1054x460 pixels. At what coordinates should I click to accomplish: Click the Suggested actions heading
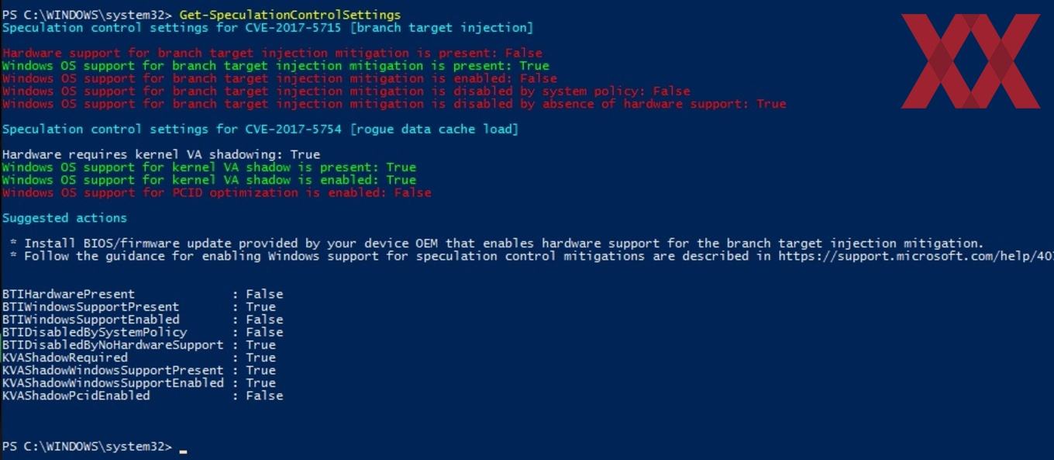click(x=64, y=219)
